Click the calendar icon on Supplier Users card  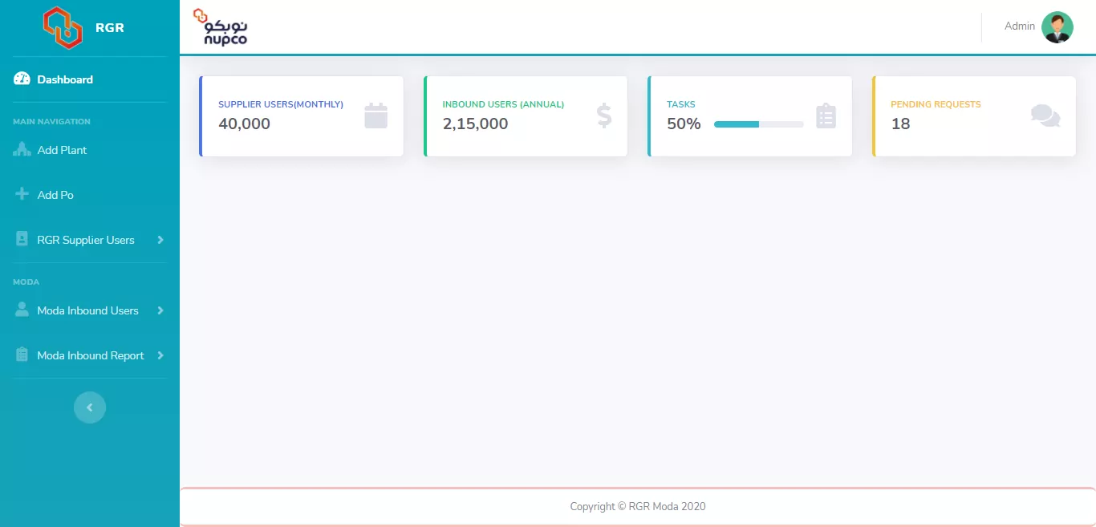375,116
